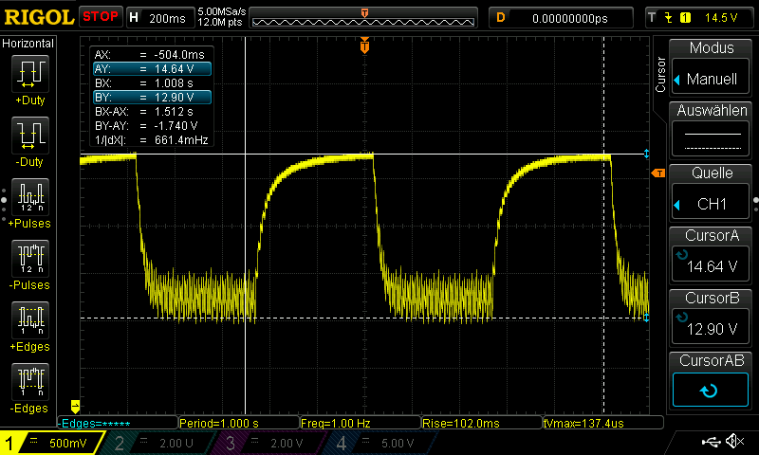The image size is (759, 455).
Task: Click the red STOP status button
Action: [x=100, y=17]
